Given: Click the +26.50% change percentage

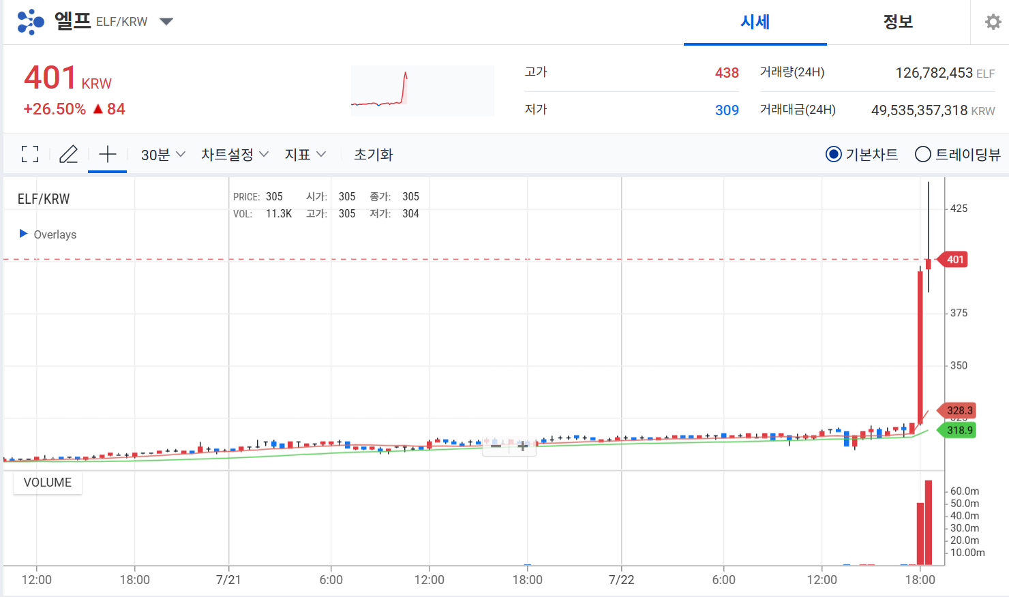Looking at the screenshot, I should tap(55, 109).
